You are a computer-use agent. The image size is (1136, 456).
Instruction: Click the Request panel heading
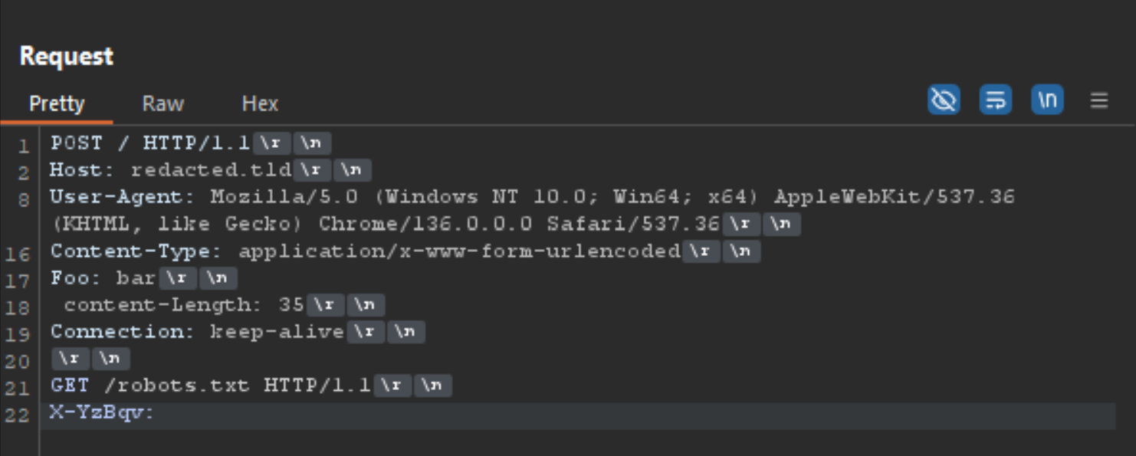(67, 56)
